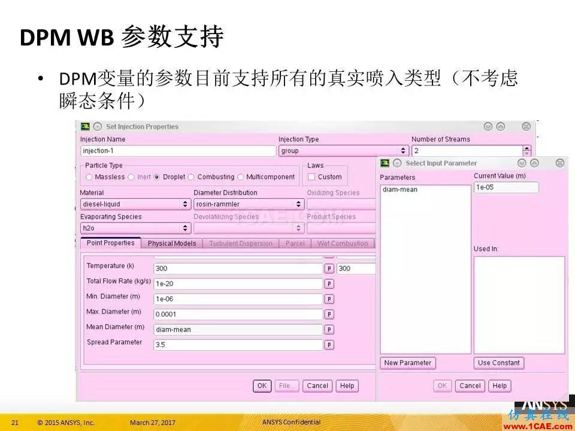
Task: Click the Current Value field showing 1e-05
Action: click(x=506, y=187)
